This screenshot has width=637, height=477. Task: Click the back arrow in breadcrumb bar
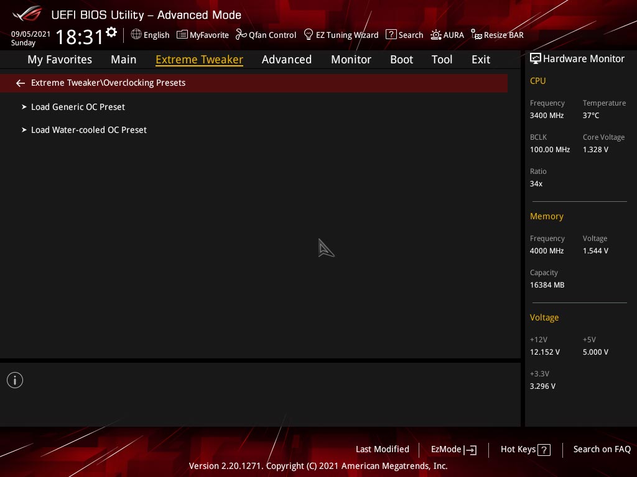point(21,83)
